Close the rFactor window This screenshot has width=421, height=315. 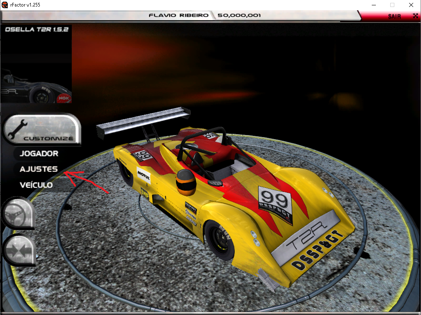pyautogui.click(x=411, y=5)
